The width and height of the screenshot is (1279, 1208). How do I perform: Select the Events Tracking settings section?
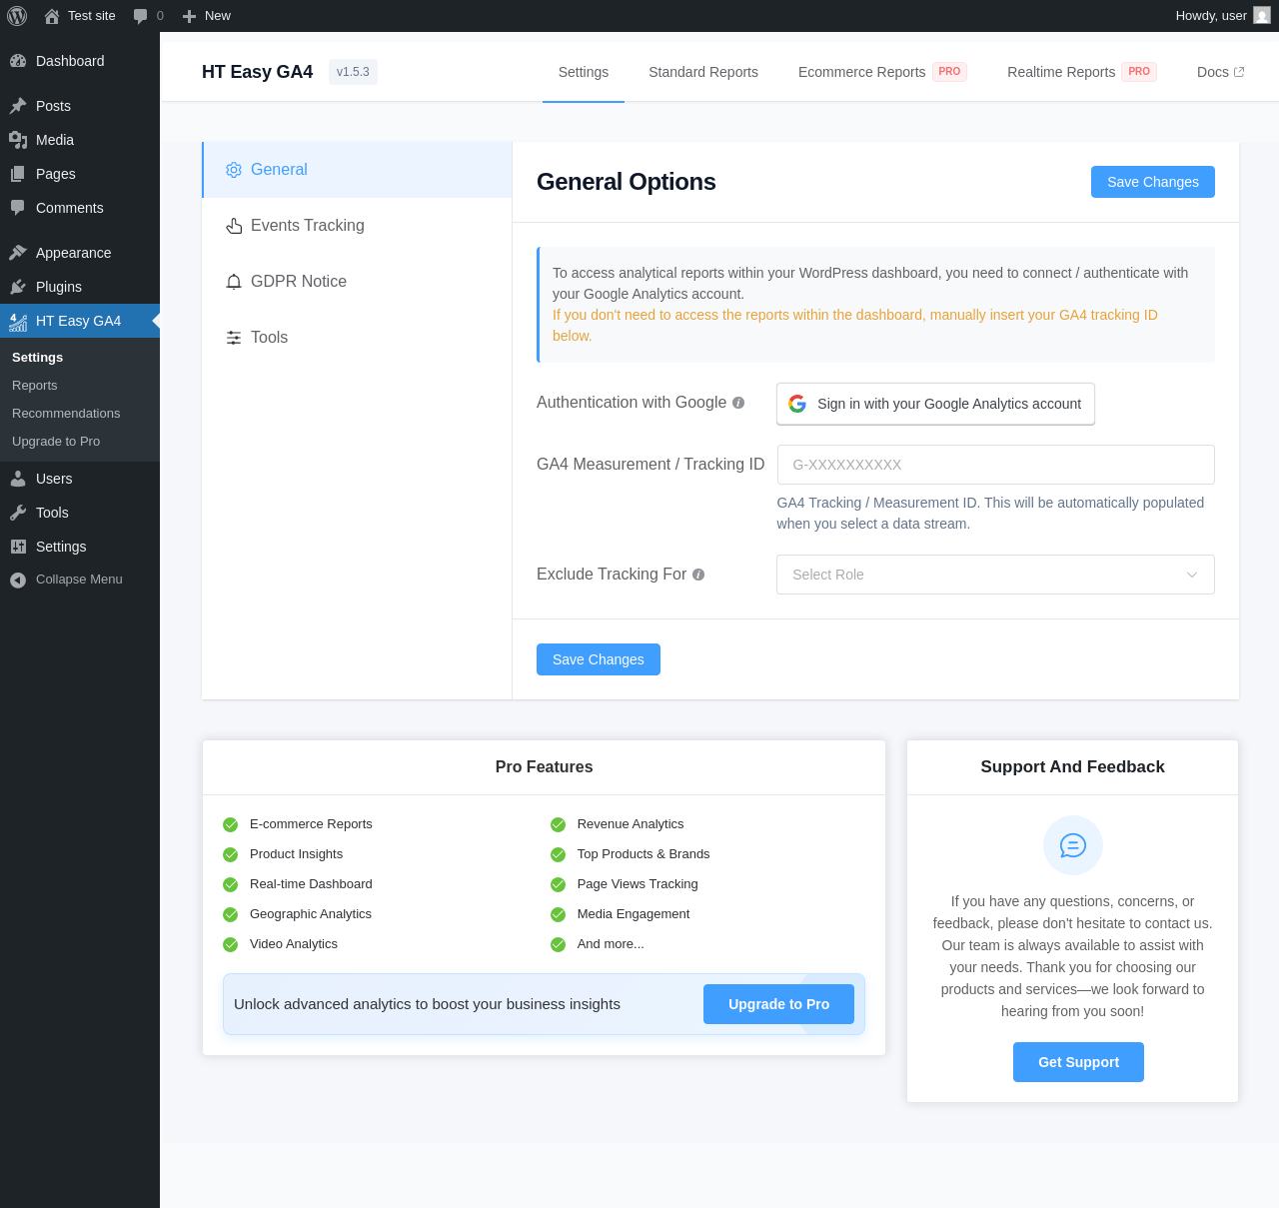tap(357, 226)
